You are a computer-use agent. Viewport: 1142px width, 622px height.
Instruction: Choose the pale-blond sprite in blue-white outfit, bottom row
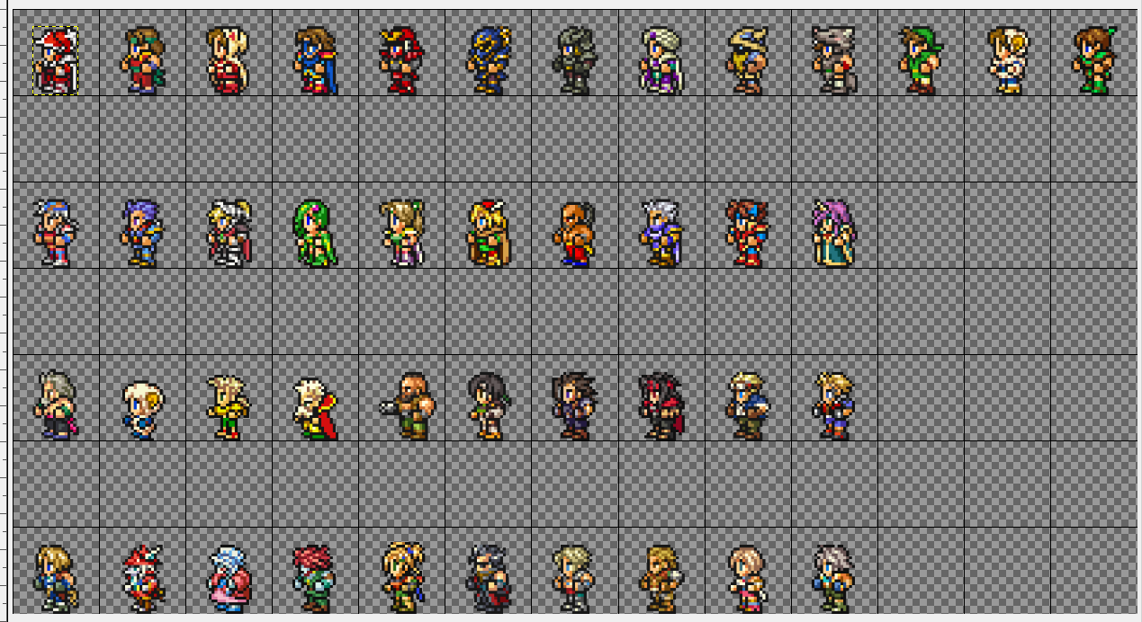click(574, 579)
